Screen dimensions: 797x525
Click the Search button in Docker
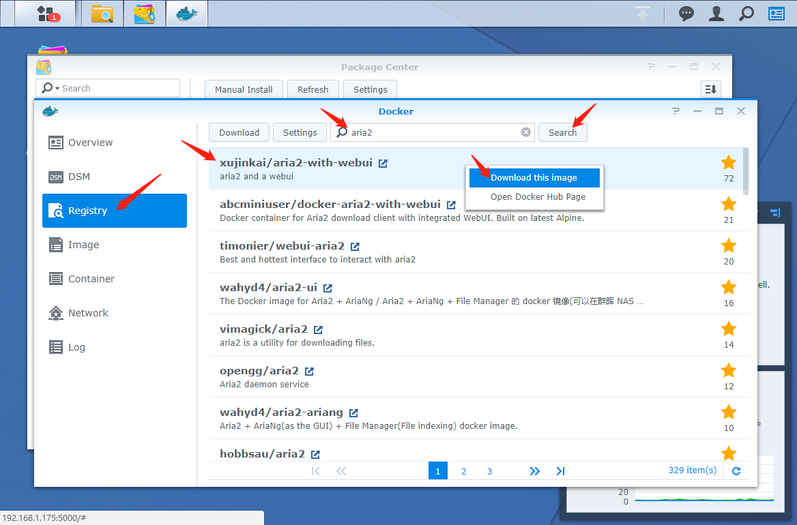tap(563, 132)
